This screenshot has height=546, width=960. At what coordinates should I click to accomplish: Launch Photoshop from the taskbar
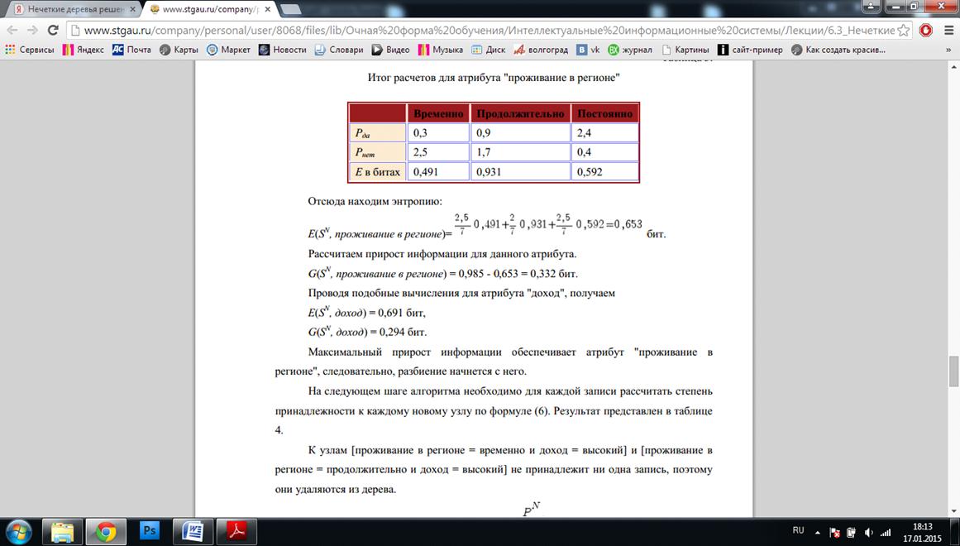(150, 531)
